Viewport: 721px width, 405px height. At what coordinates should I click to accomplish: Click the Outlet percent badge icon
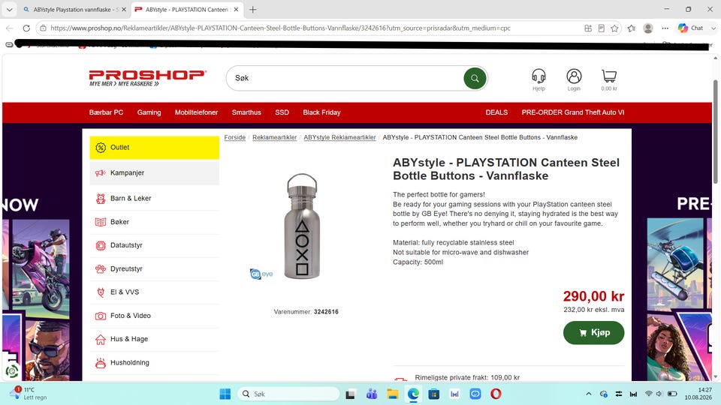100,148
